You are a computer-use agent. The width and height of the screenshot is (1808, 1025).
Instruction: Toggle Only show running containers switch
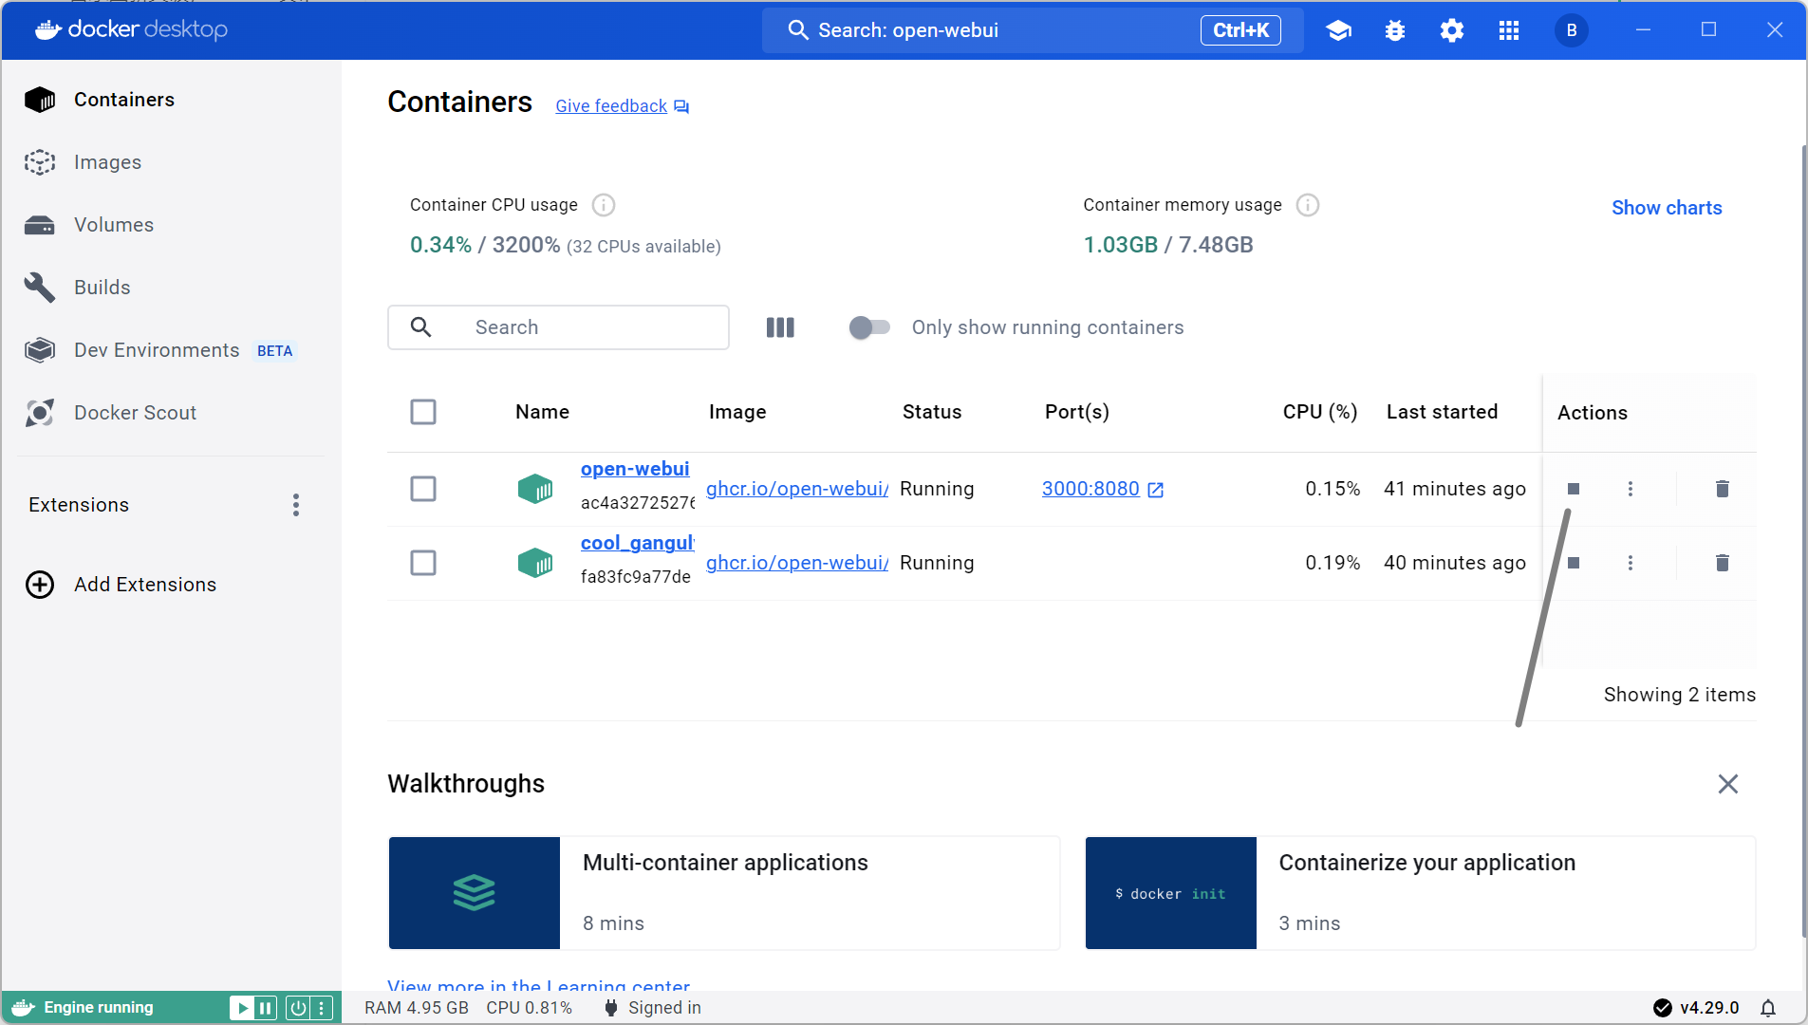point(869,327)
